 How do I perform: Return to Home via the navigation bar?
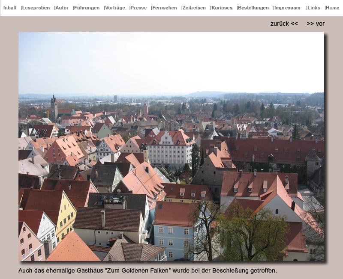(332, 8)
